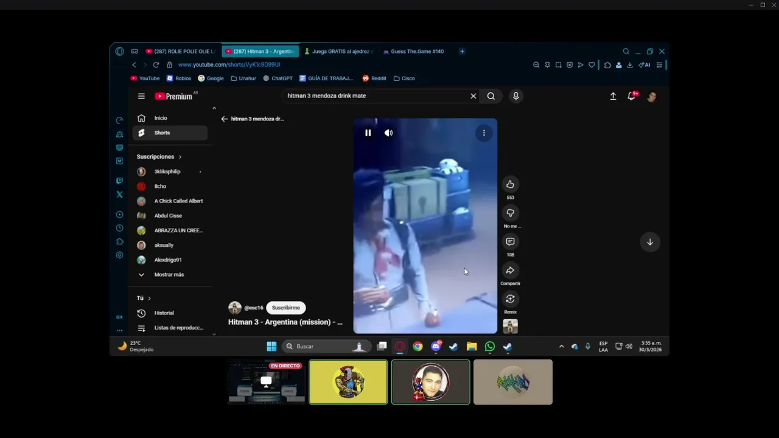This screenshot has width=779, height=438.
Task: Start voice search with the microphone icon
Action: point(515,96)
